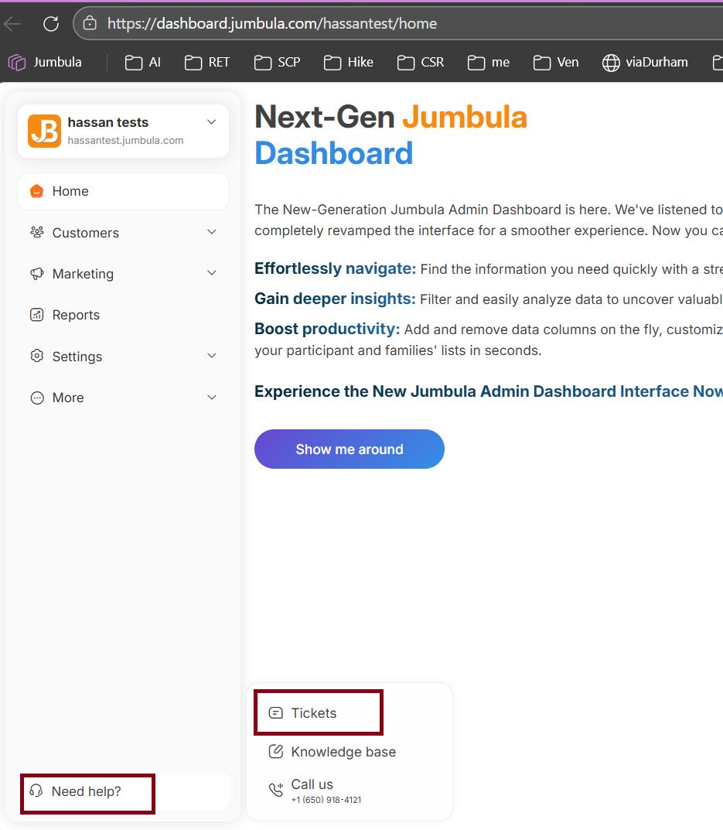Click the Home icon in sidebar
The width and height of the screenshot is (723, 830).
pyautogui.click(x=36, y=191)
